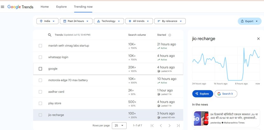Click the Active trend icon for motorola edge row
Image resolution: width=264 pixels, height=130 pixels.
159,83
